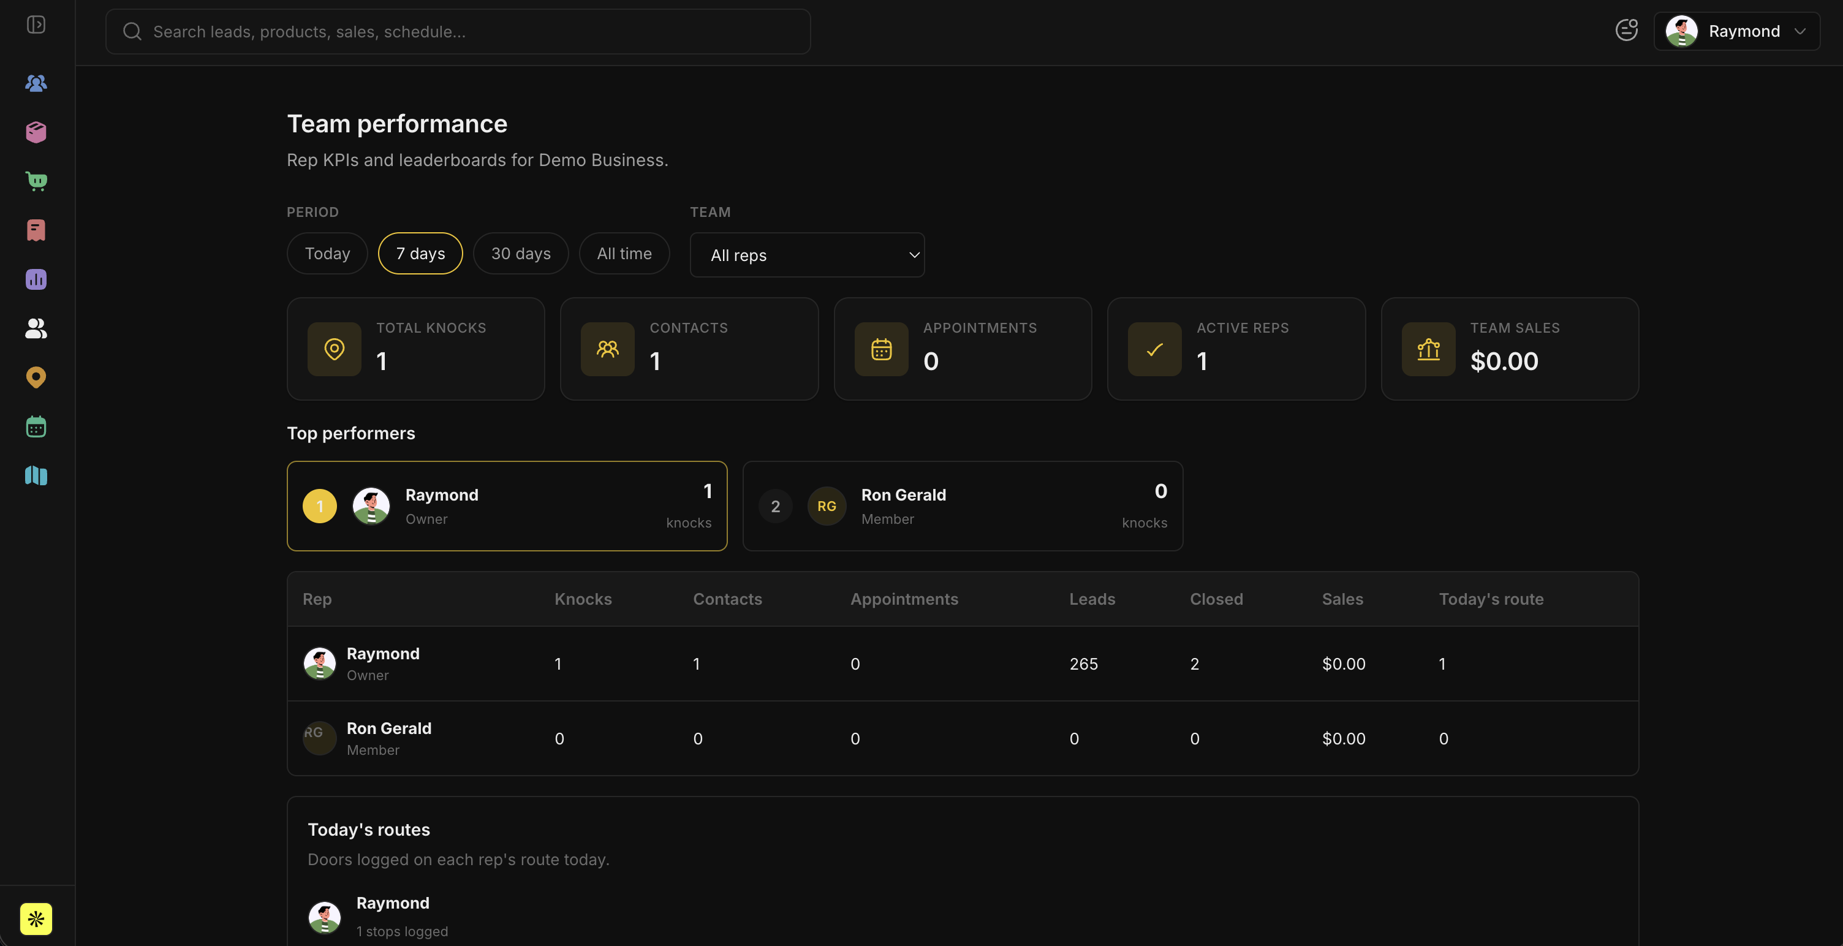Open the white team users icon
This screenshot has width=1843, height=946.
pos(36,328)
